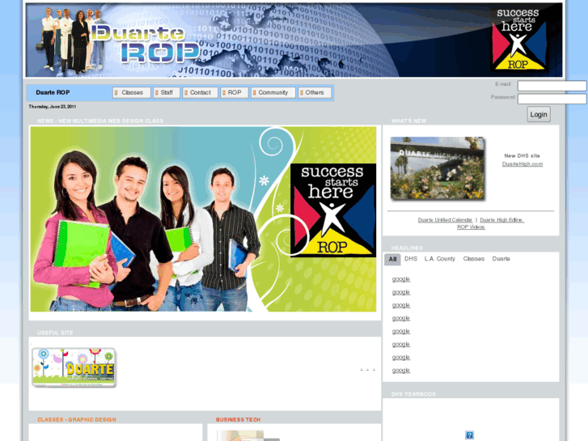Click the ROP logo inside the main banner
This screenshot has width=588, height=441.
click(333, 210)
